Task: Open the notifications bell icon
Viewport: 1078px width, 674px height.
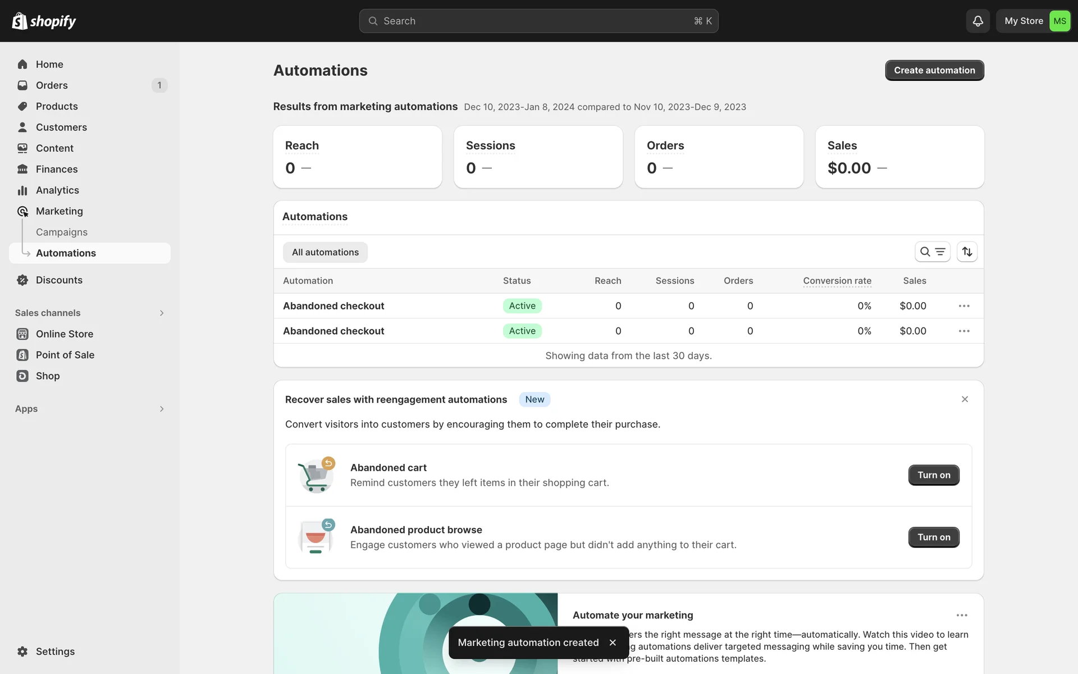Action: [x=977, y=21]
